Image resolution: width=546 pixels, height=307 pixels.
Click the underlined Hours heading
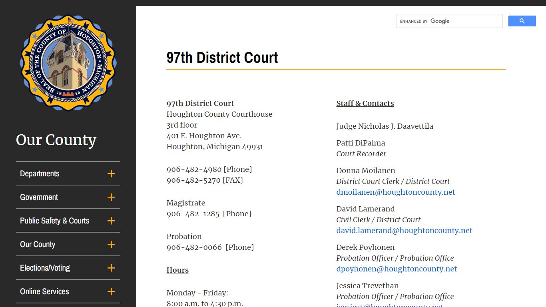click(x=177, y=270)
